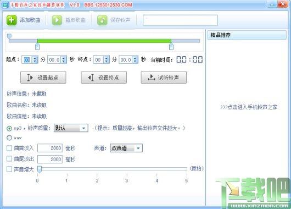This screenshot has height=209, width=291.
Task: Click the empty text box in toolbar
Action: point(180,20)
